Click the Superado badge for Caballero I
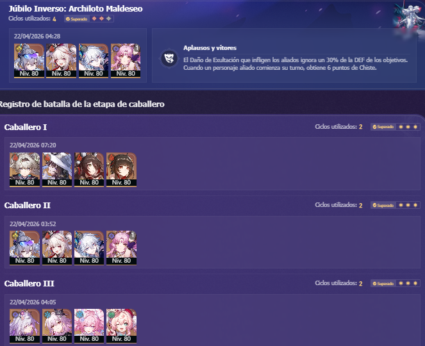This screenshot has width=425, height=346. click(x=383, y=127)
